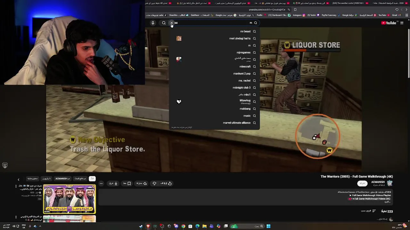Click the white subscribe button
410x230 pixels.
[x=362, y=183]
